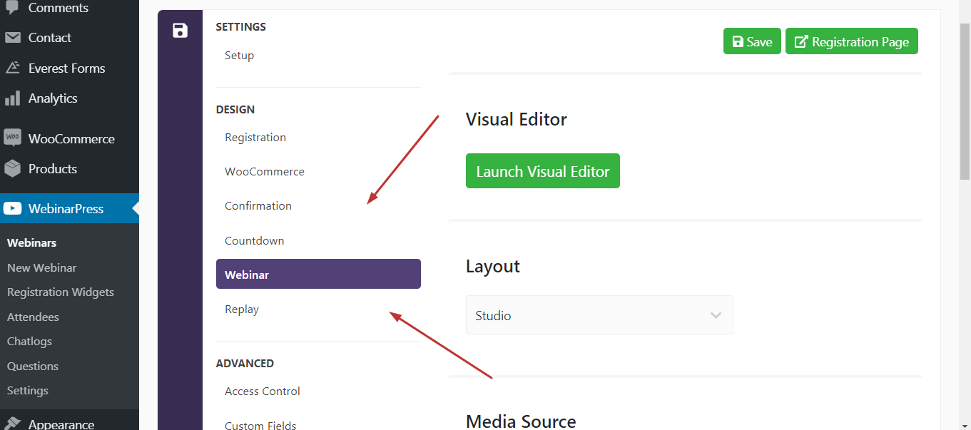The image size is (971, 430).
Task: Click the Registration Page button
Action: [x=852, y=41]
